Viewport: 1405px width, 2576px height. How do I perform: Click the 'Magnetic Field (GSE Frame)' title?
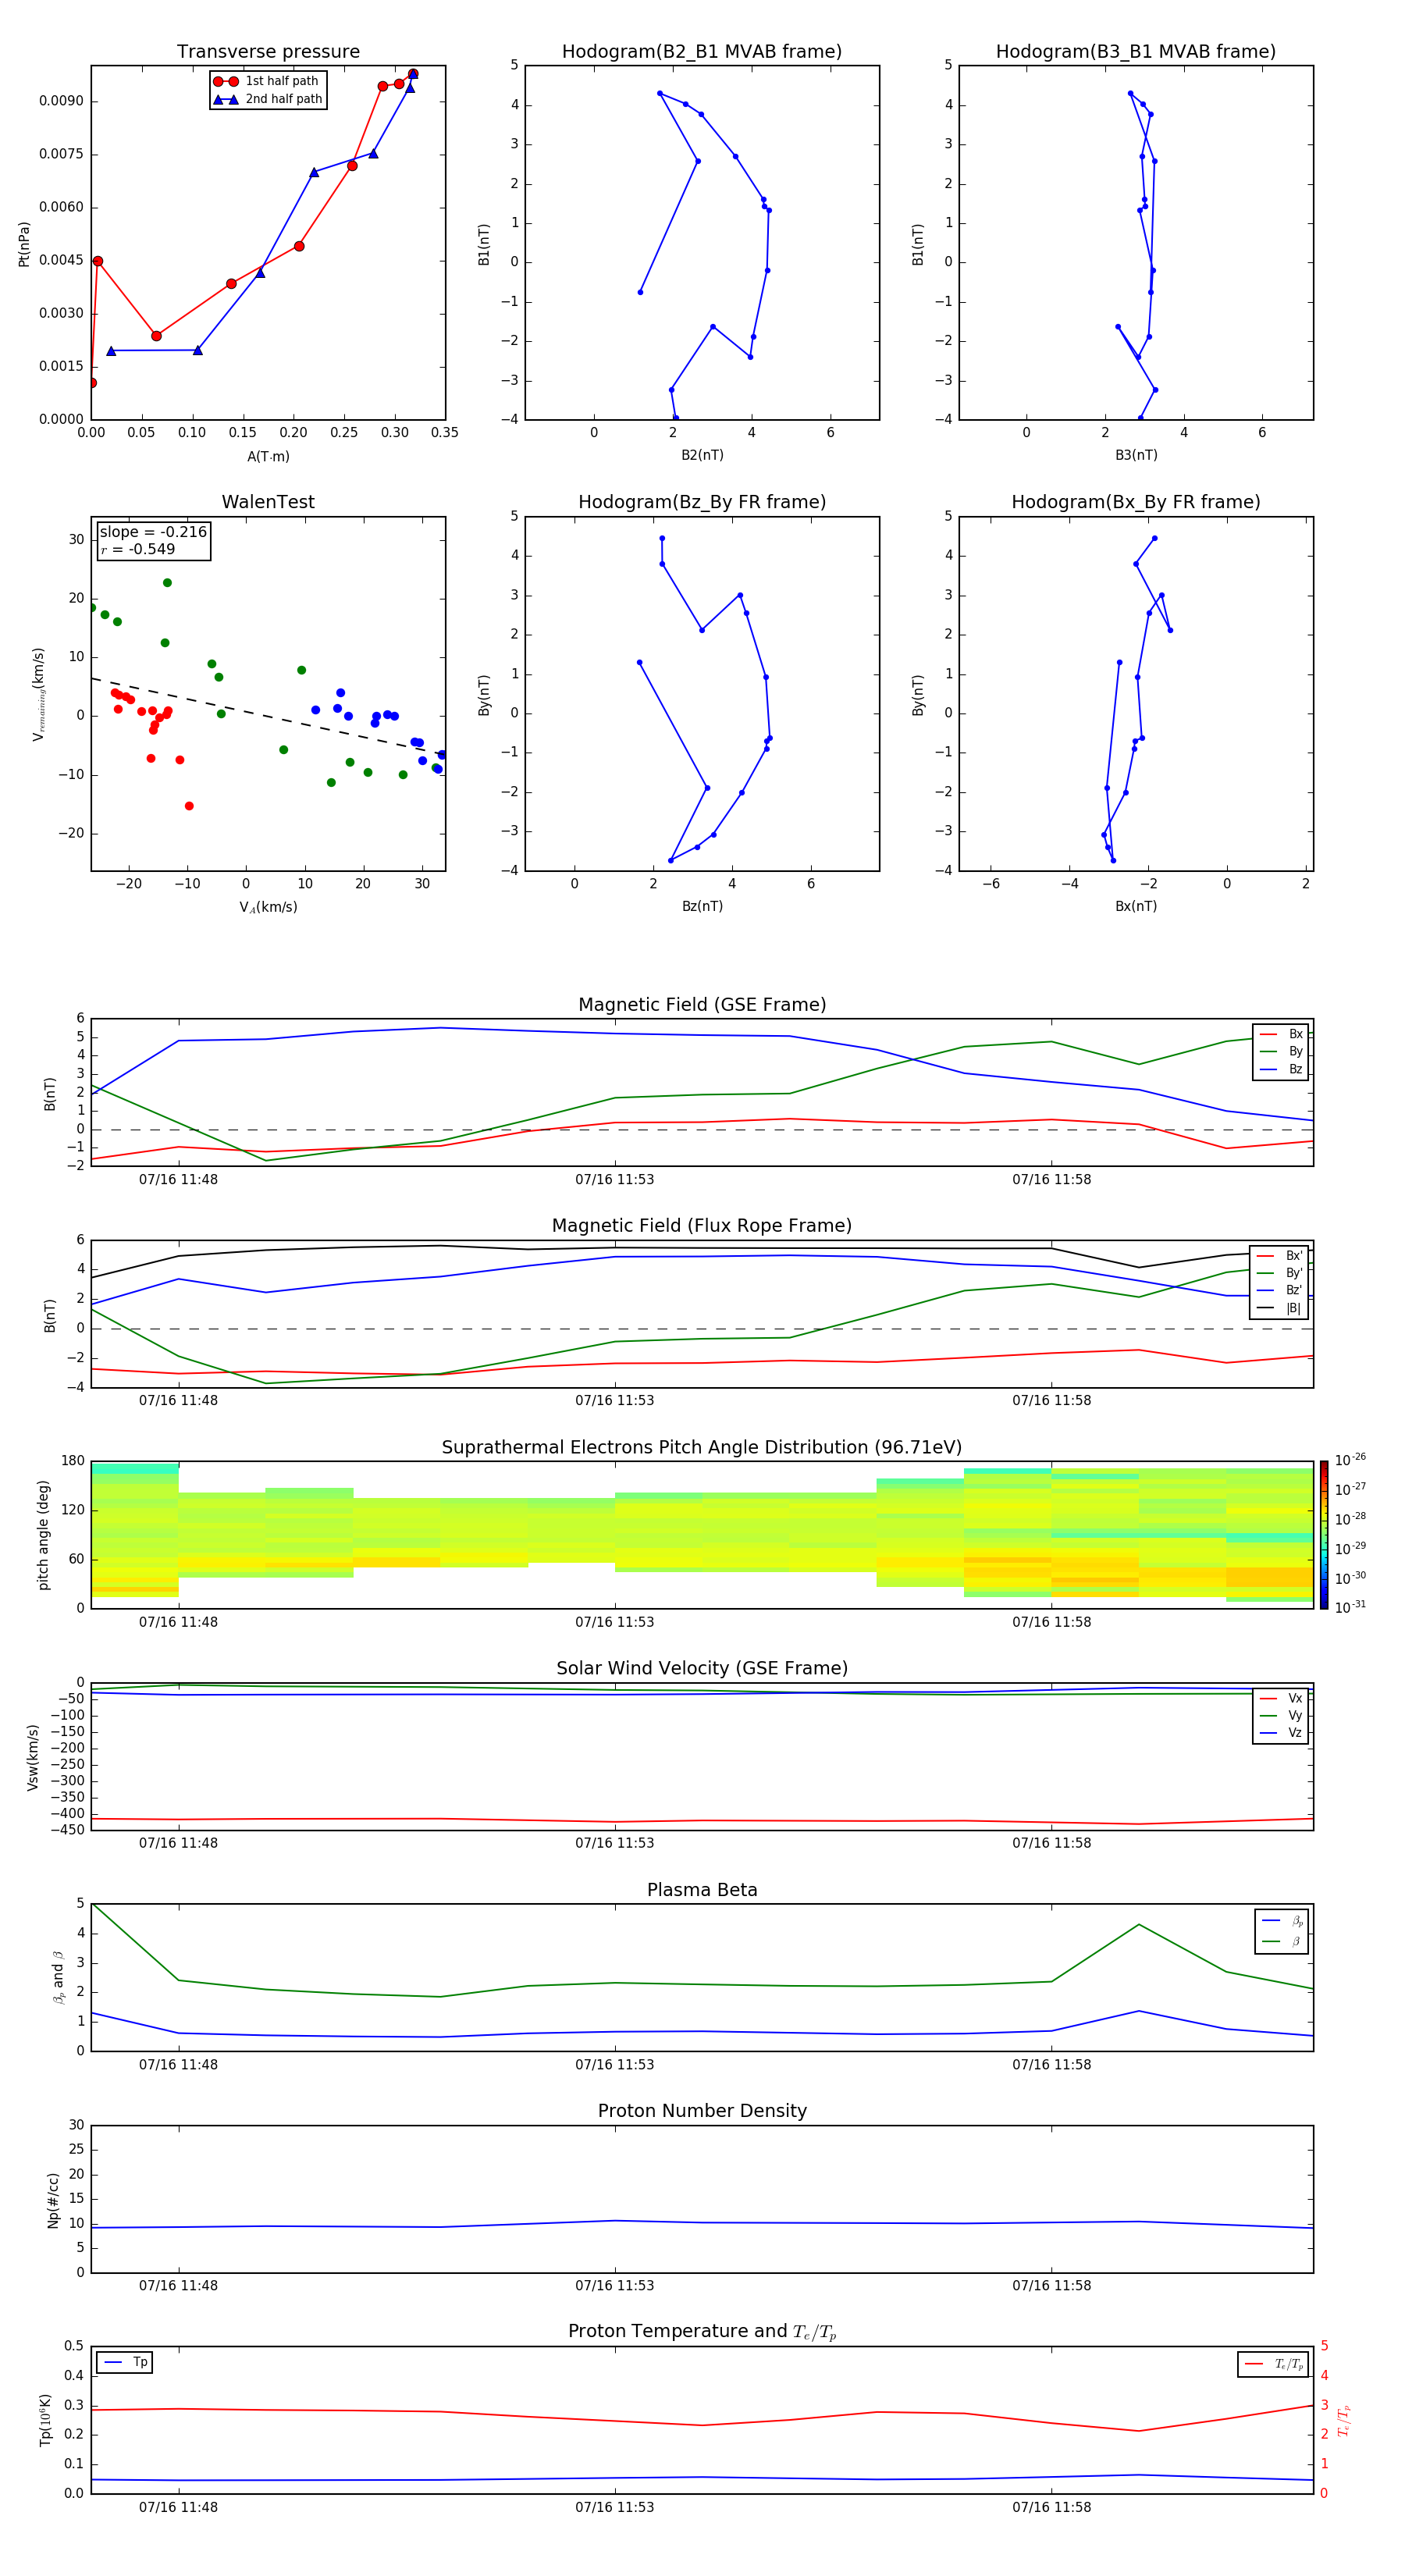(702, 1005)
